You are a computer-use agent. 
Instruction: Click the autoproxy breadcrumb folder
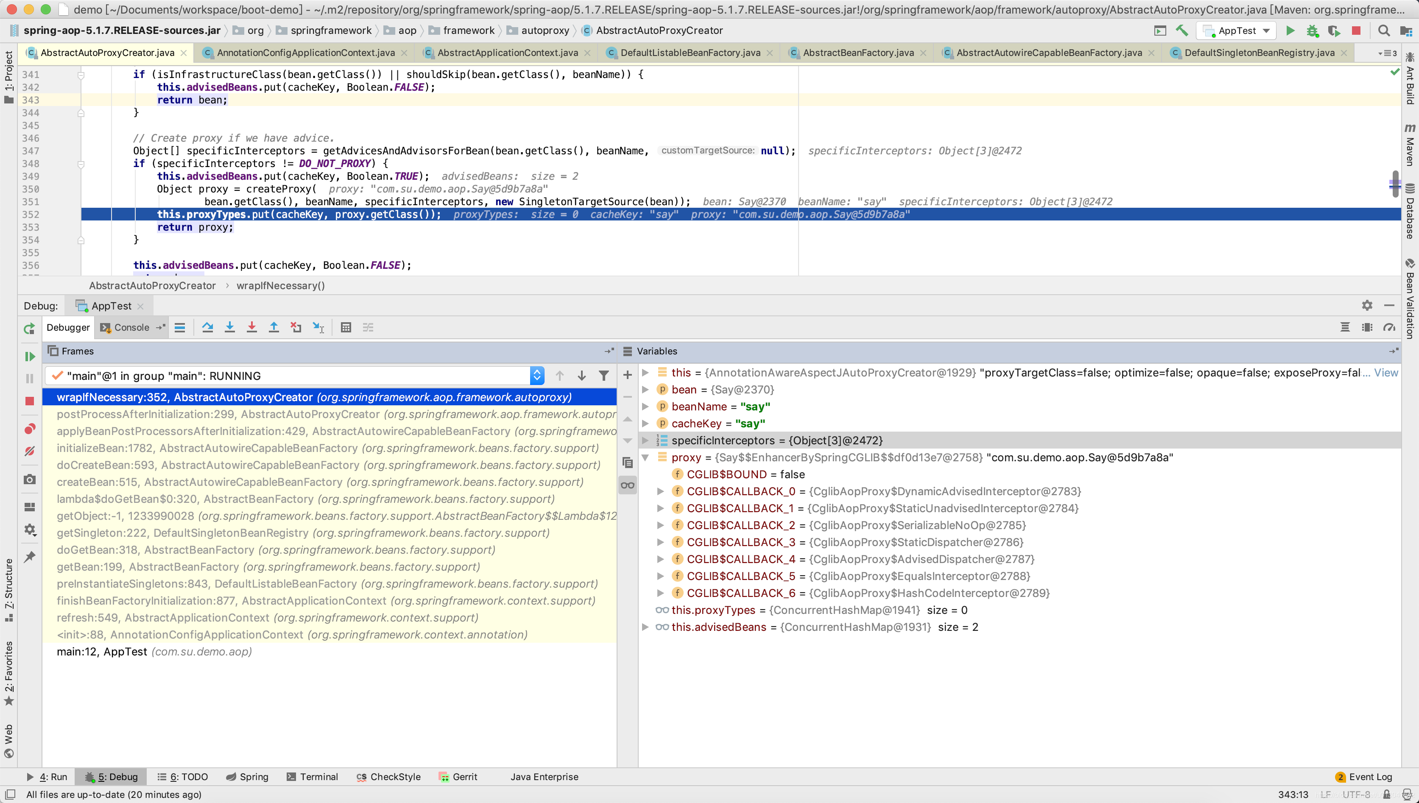point(538,31)
